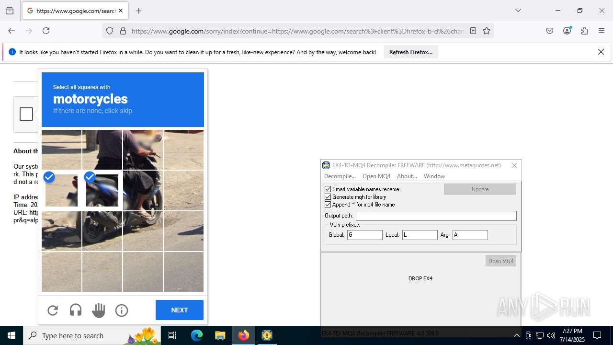
Task: Click the NEXT button in captcha
Action: pos(180,310)
